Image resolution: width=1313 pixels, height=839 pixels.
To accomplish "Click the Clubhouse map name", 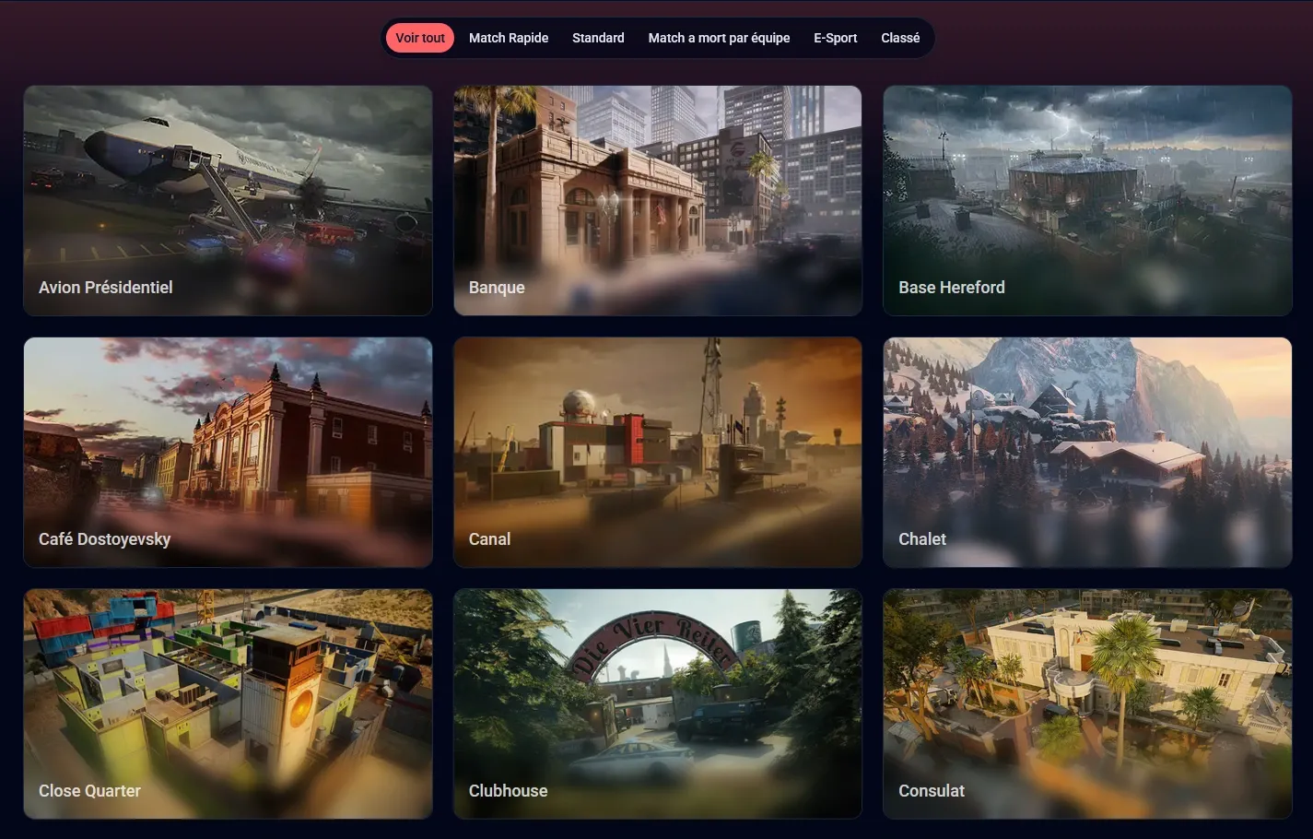I will [509, 790].
